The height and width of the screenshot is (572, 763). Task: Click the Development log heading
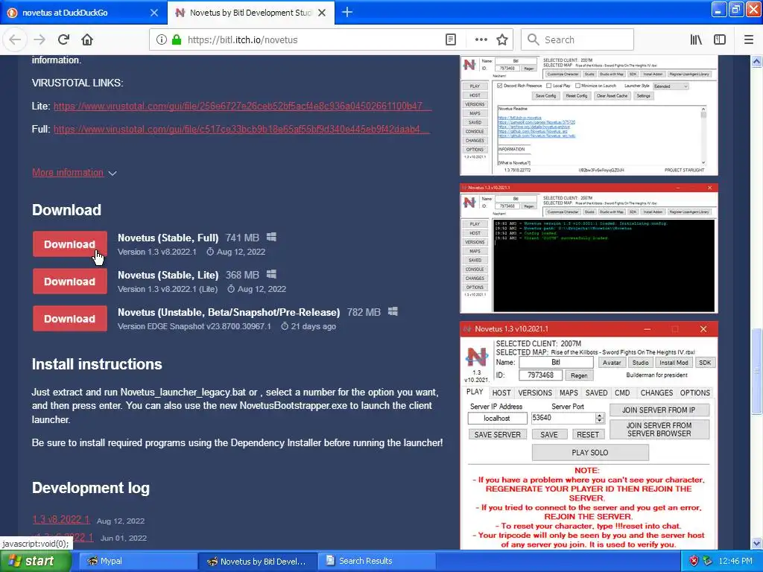[x=91, y=488]
